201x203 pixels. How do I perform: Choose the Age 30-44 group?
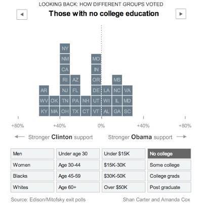tap(78, 165)
